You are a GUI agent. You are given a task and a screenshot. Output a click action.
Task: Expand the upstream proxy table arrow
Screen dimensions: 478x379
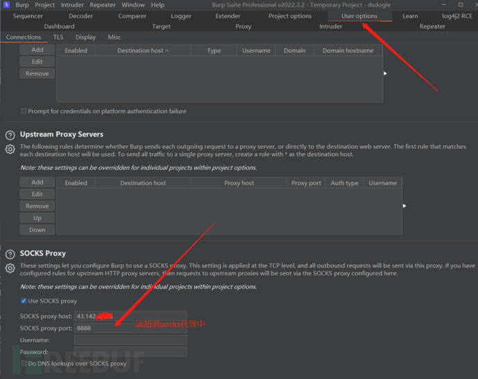[405, 206]
